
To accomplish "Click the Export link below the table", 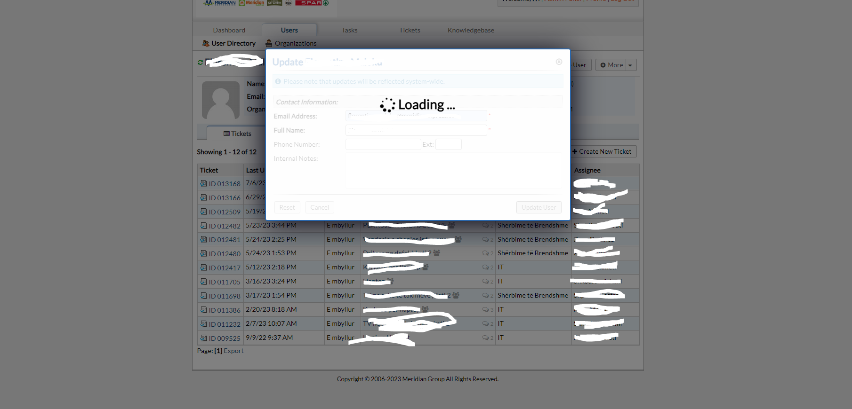I will [233, 351].
